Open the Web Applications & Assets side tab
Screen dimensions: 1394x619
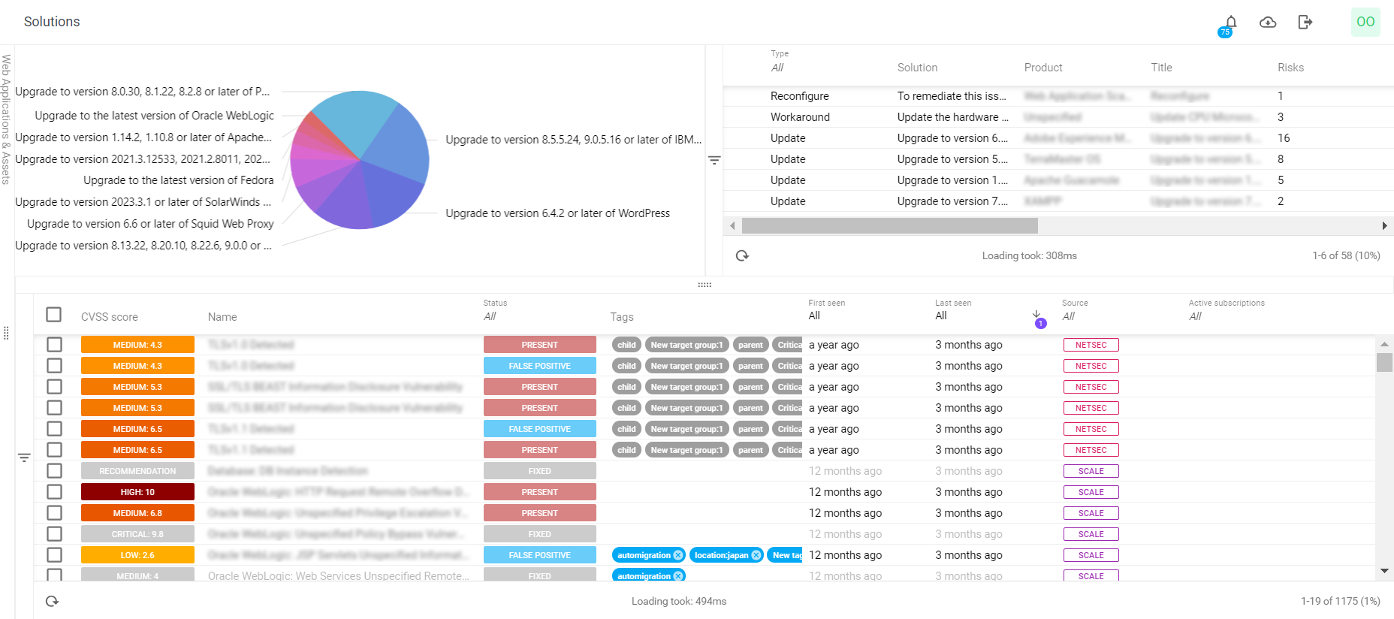click(x=6, y=119)
